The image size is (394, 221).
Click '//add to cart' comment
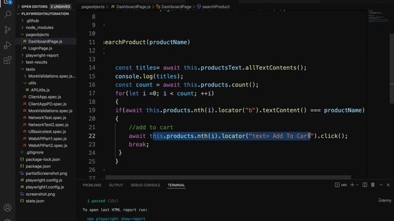151,127
